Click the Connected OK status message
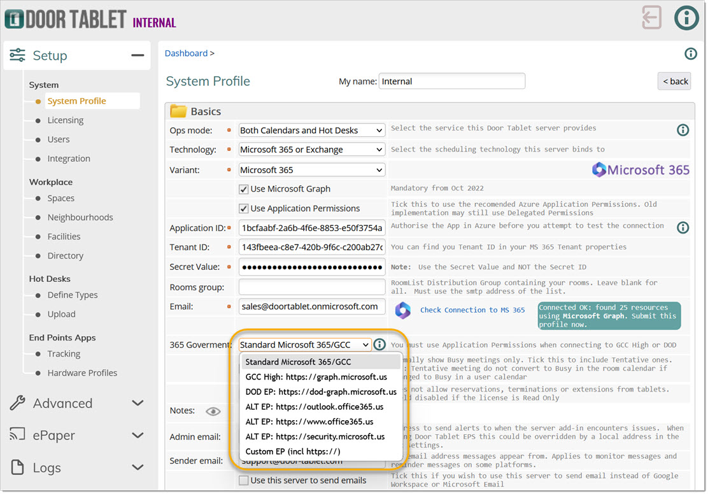The image size is (708, 494). tap(609, 316)
